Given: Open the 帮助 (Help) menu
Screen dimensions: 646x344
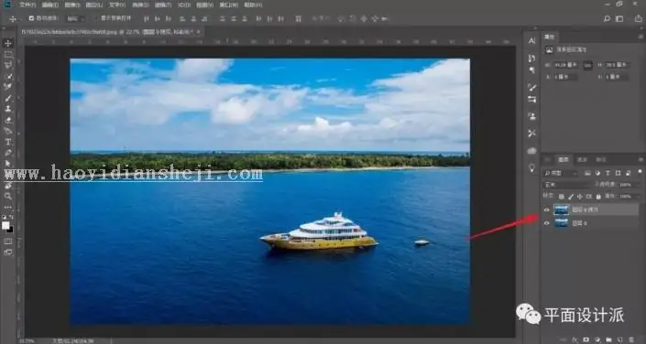Looking at the screenshot, I should coord(253,5).
